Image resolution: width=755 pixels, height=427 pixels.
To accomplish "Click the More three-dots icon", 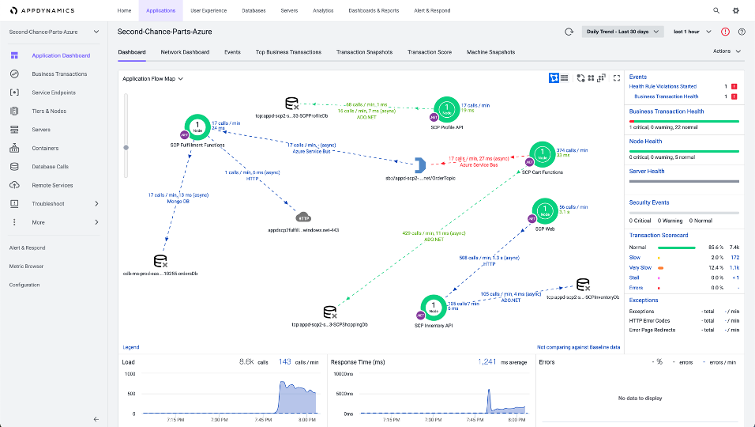I will [x=14, y=222].
